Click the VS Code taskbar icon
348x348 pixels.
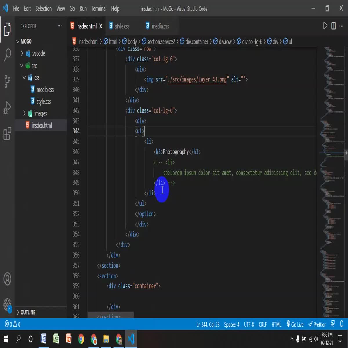tap(131, 339)
